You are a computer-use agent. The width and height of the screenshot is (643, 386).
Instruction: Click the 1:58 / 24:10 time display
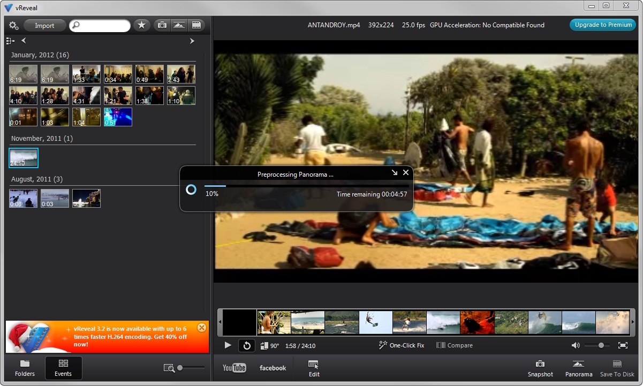(x=300, y=346)
